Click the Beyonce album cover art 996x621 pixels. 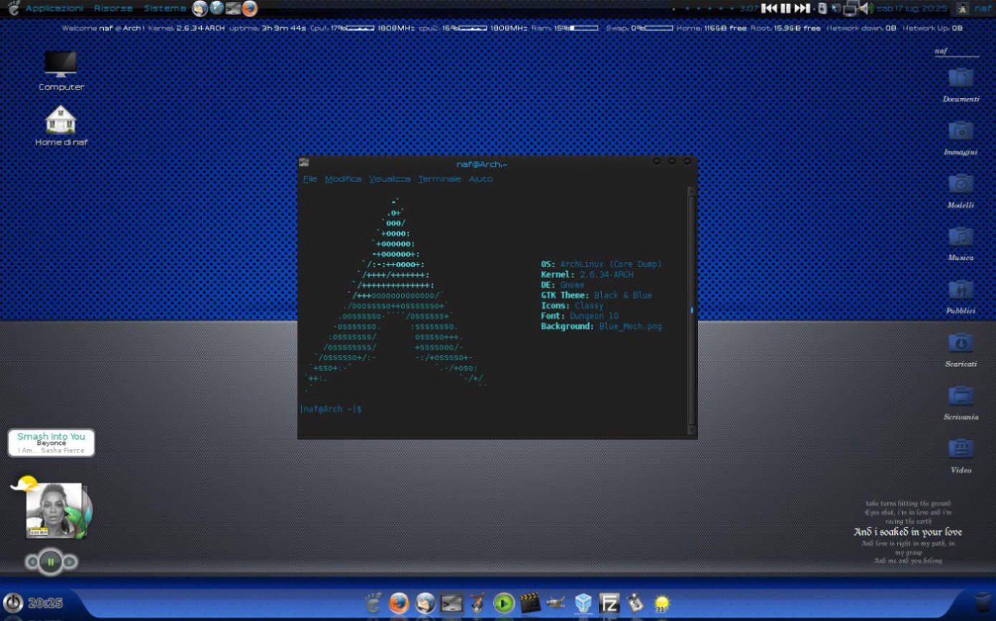pos(54,510)
